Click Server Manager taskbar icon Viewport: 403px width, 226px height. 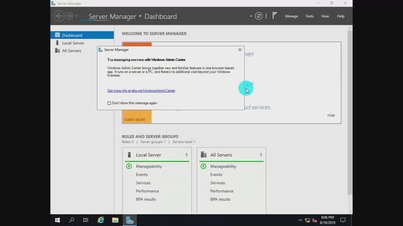[130, 220]
